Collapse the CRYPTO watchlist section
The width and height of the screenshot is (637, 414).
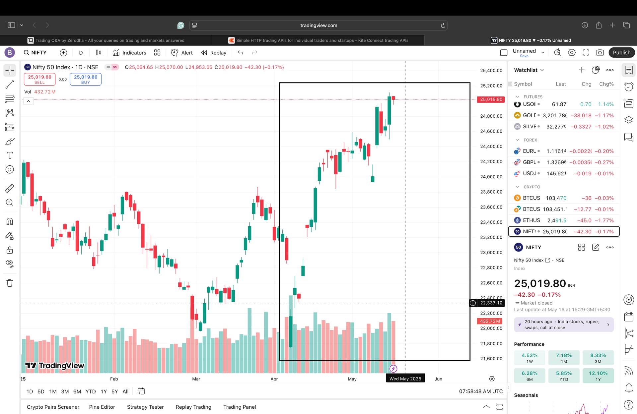518,187
